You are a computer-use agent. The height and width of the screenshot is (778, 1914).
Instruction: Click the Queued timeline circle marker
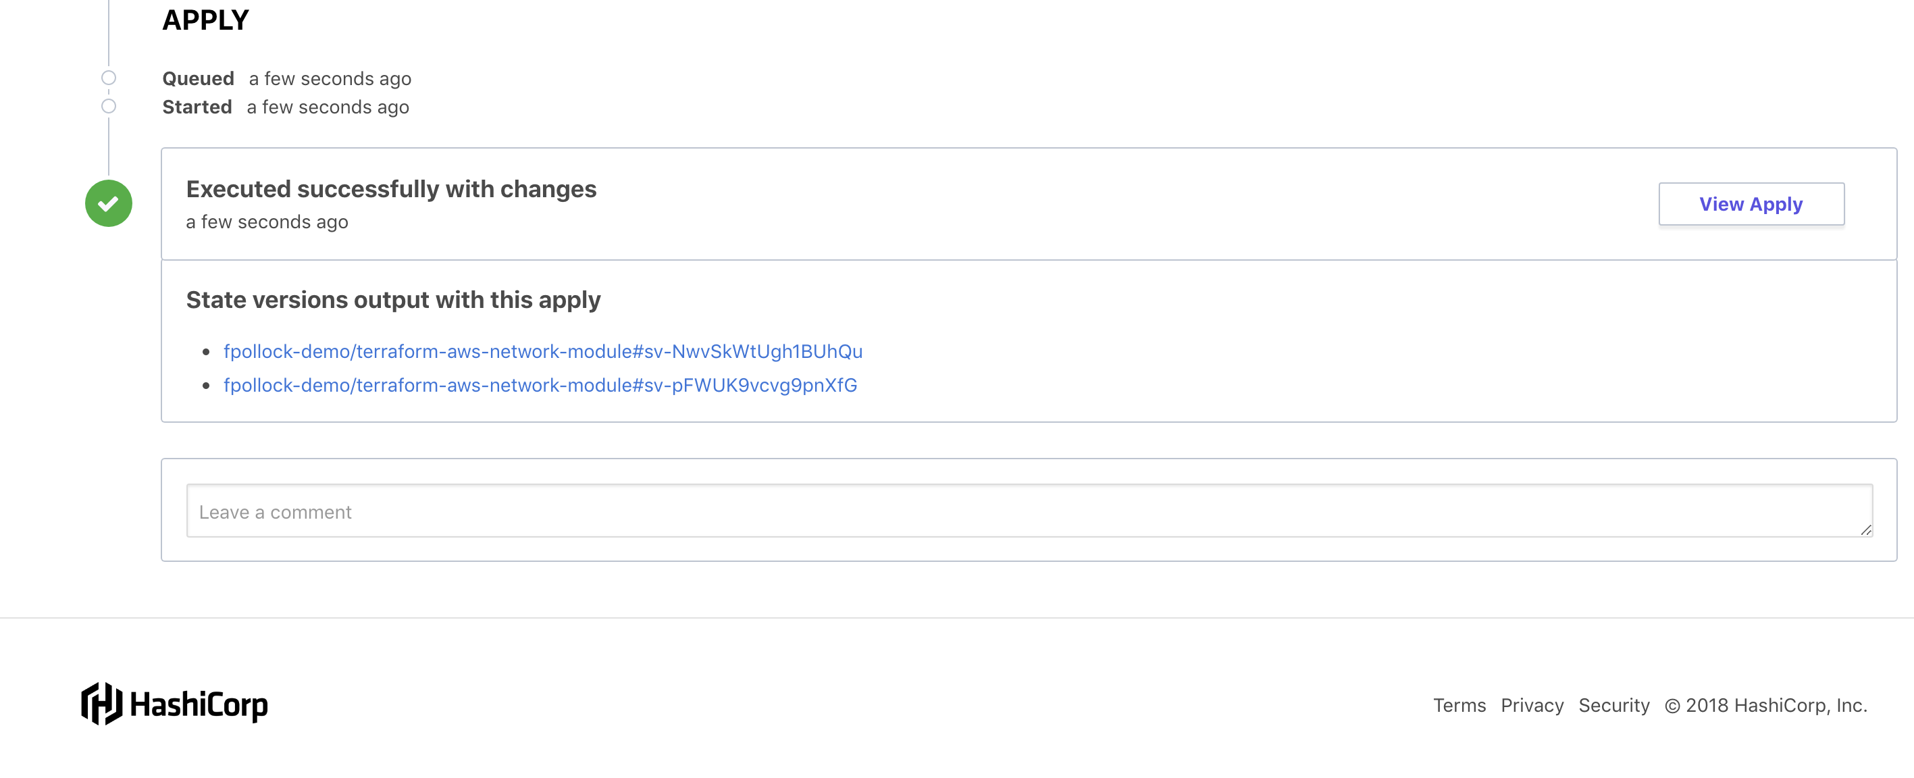[109, 78]
